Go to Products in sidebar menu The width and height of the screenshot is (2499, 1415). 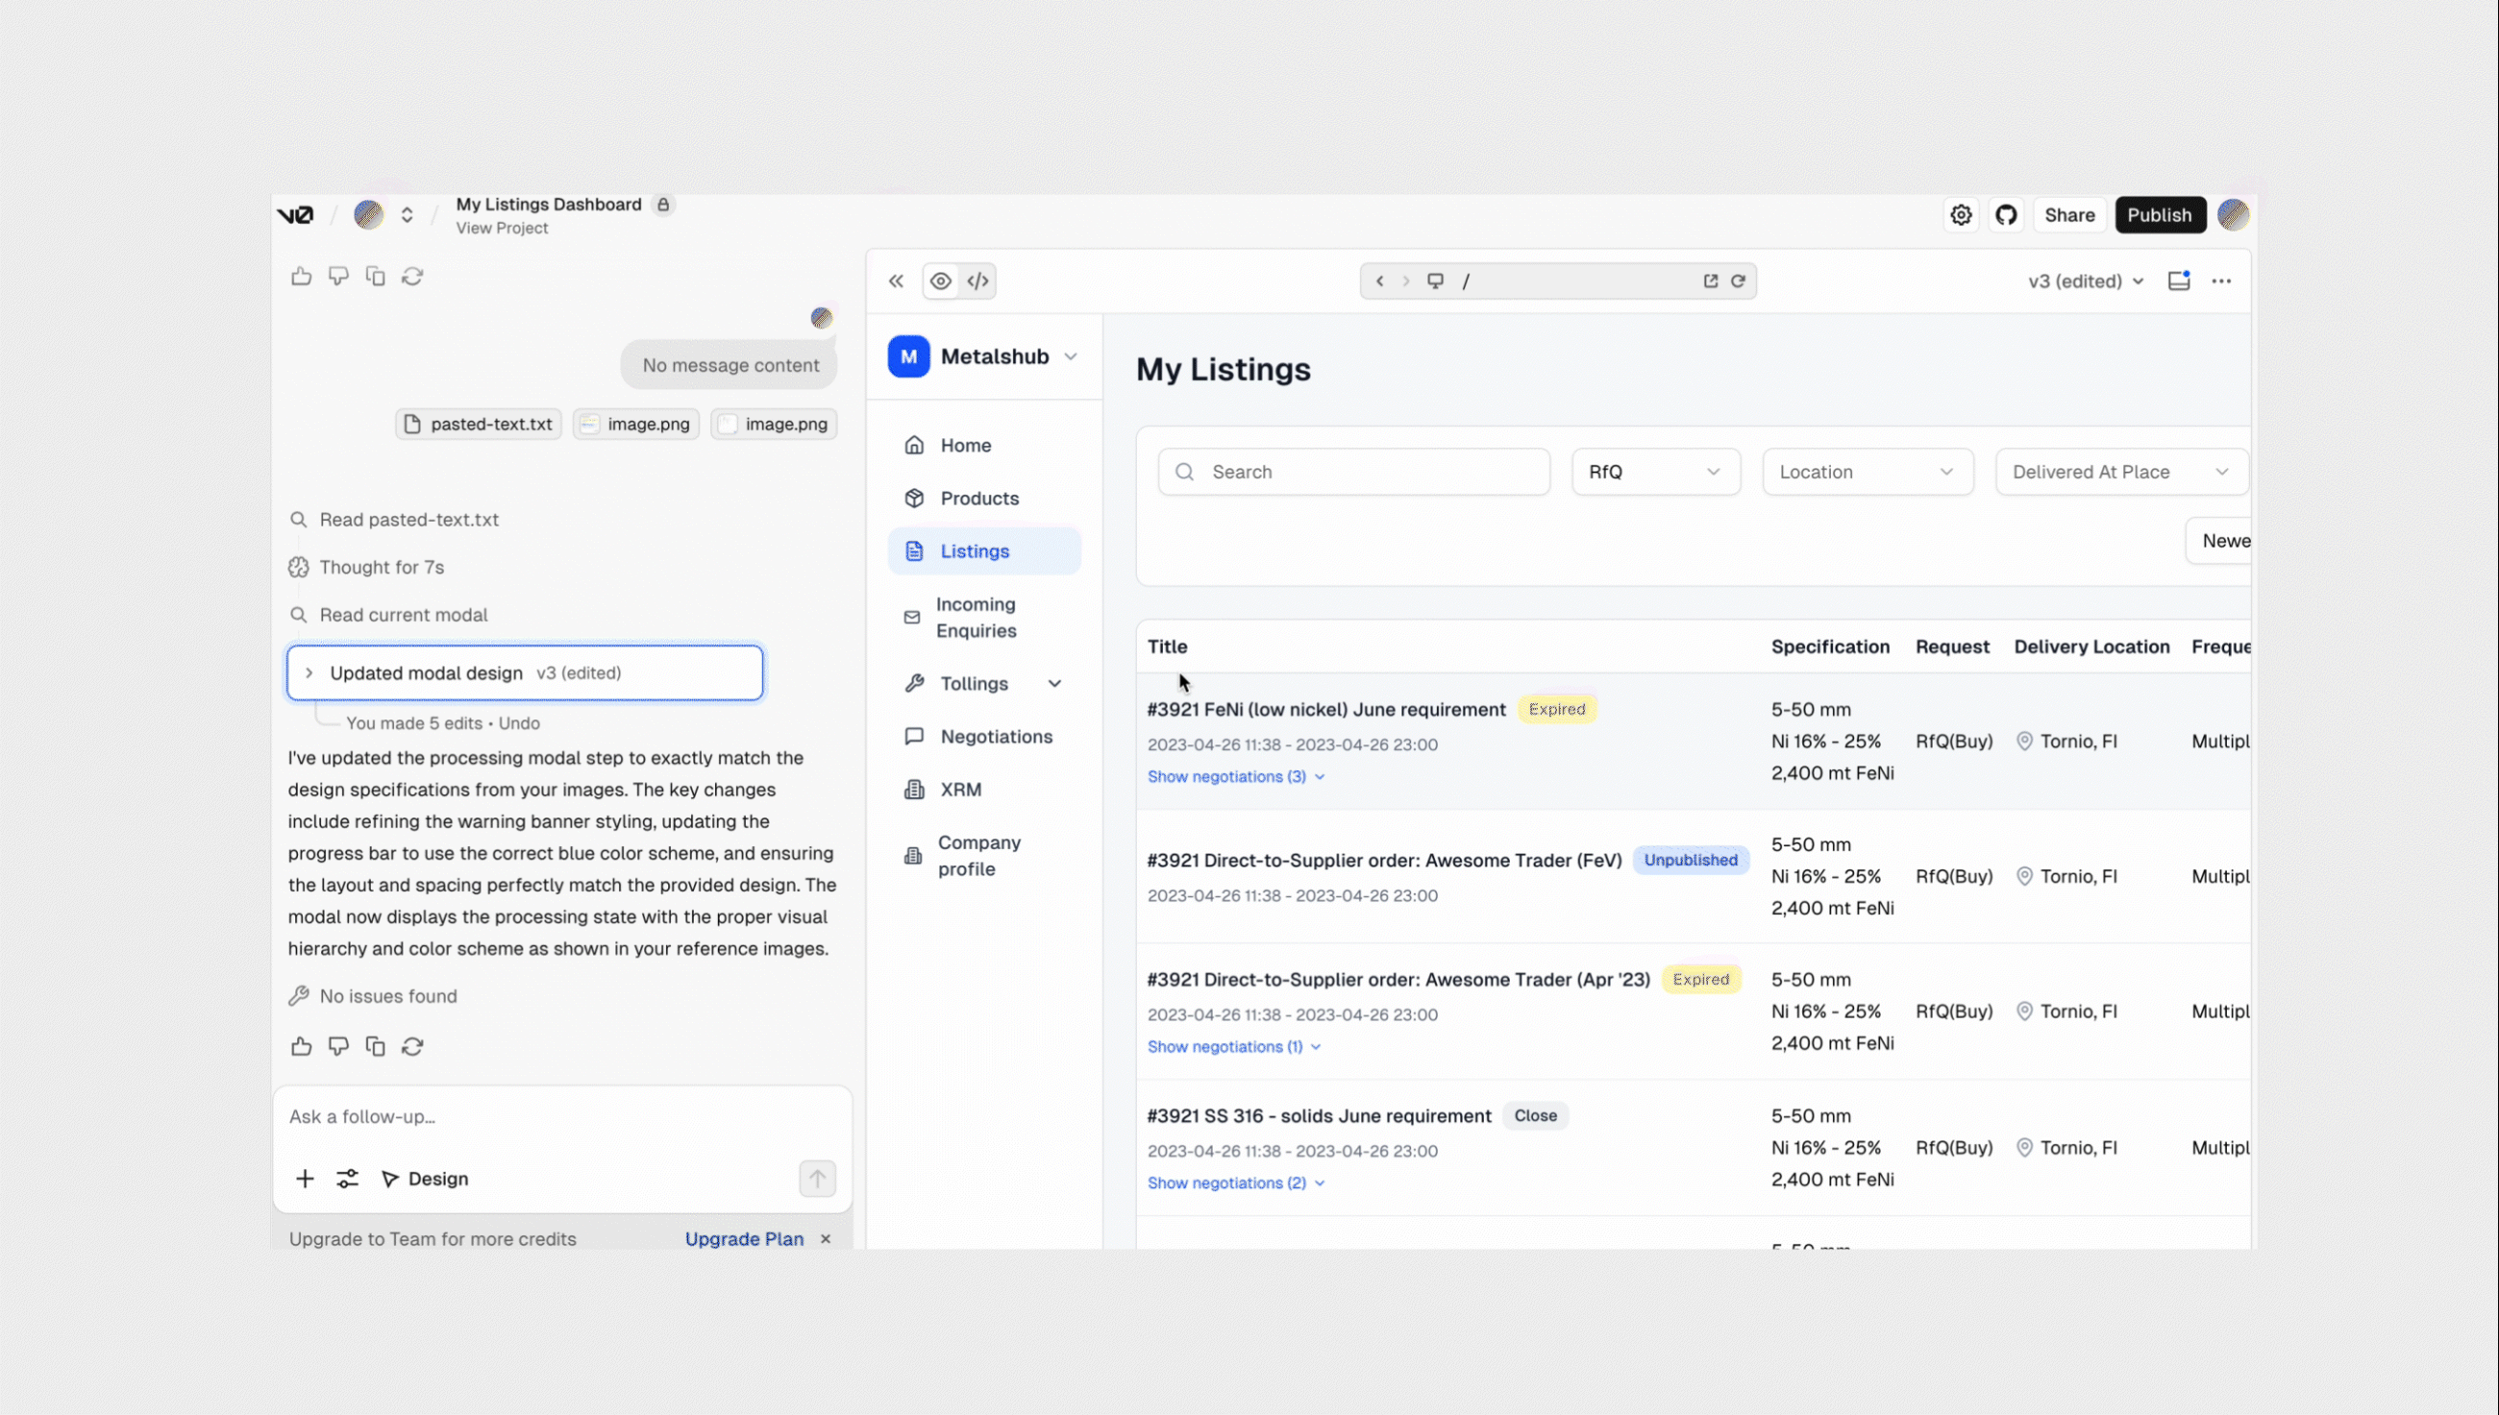978,498
